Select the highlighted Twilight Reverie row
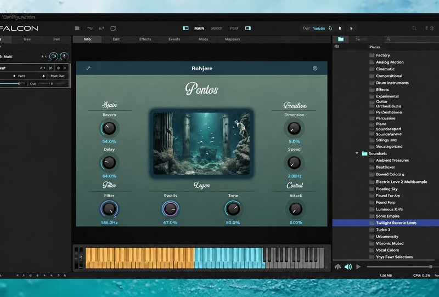439x297 pixels. click(x=386, y=223)
